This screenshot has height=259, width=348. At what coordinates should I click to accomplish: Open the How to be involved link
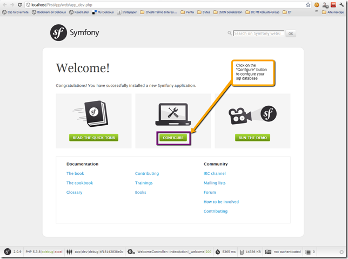[221, 202]
